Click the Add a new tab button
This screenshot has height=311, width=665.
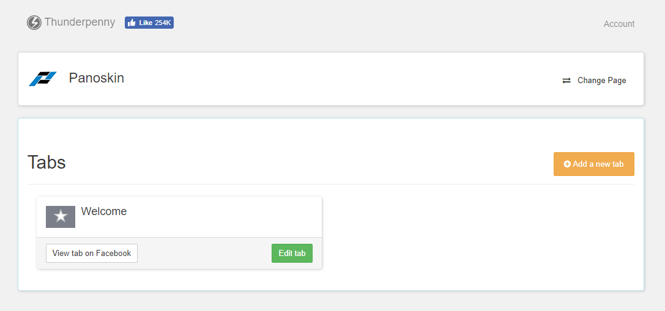(594, 164)
